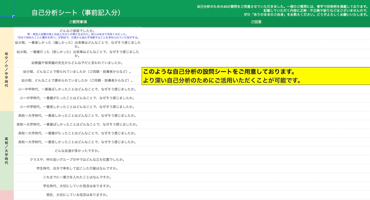Screen dimensions: 370x200
Task: Select 小〜中学時代、一番喜ばしかったこと question
Action: pyautogui.click(x=78, y=89)
